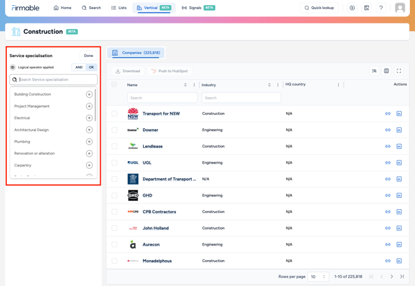Viewport: 415px width, 286px height.
Task: Click Done in Service specialisation panel
Action: [x=89, y=56]
